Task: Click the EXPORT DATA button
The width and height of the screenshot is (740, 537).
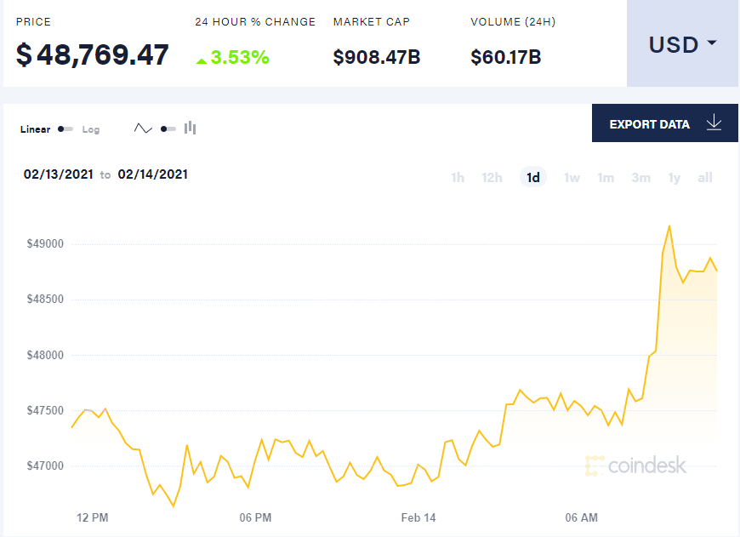Action: tap(650, 123)
